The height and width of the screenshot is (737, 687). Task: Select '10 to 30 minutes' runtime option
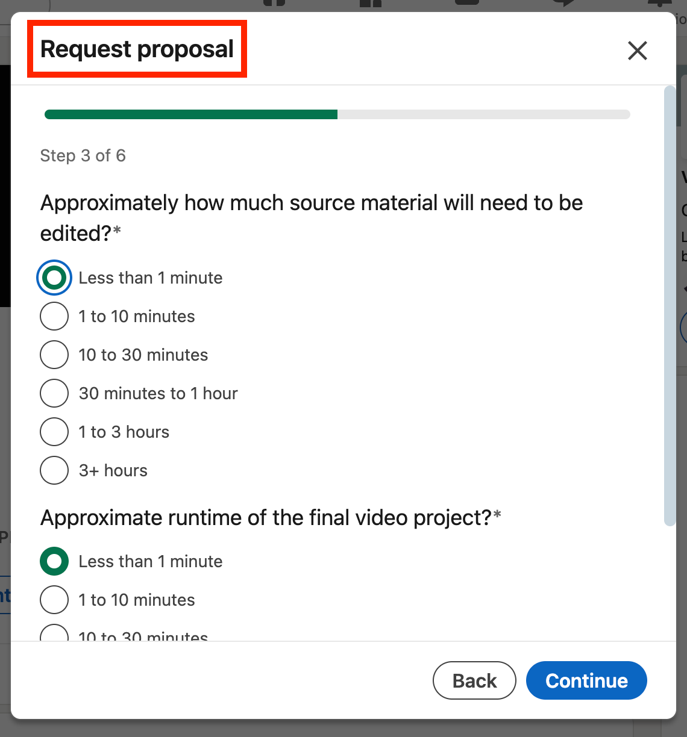tap(54, 634)
